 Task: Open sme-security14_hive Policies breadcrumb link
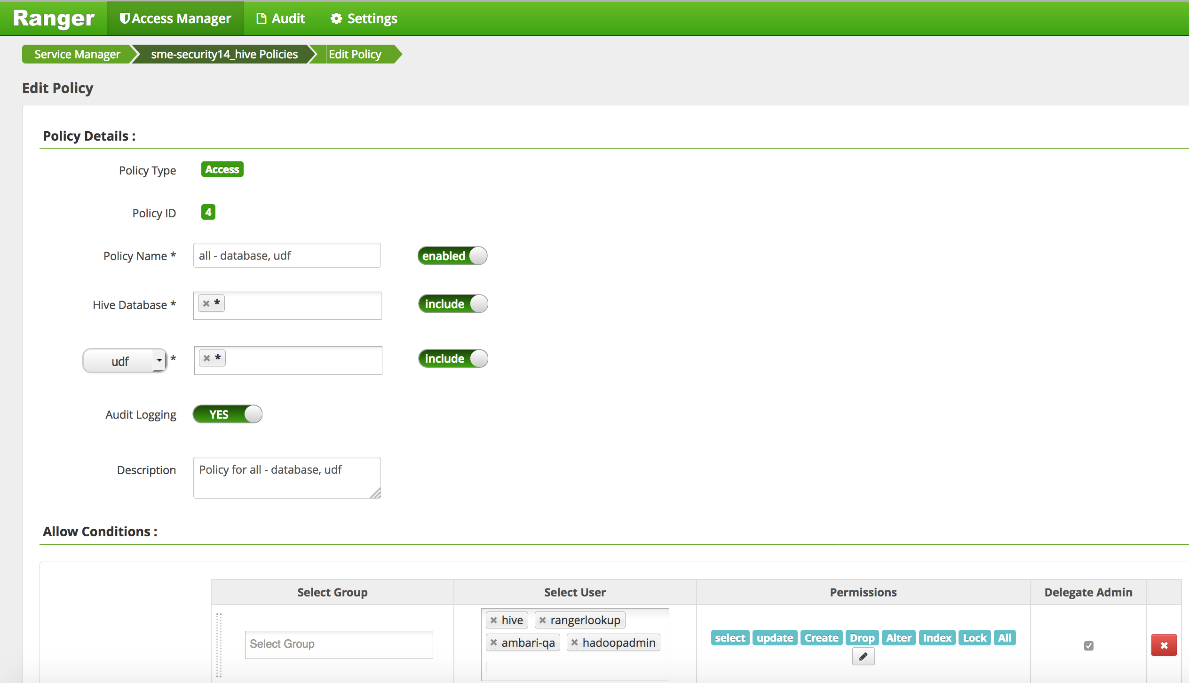(x=224, y=55)
